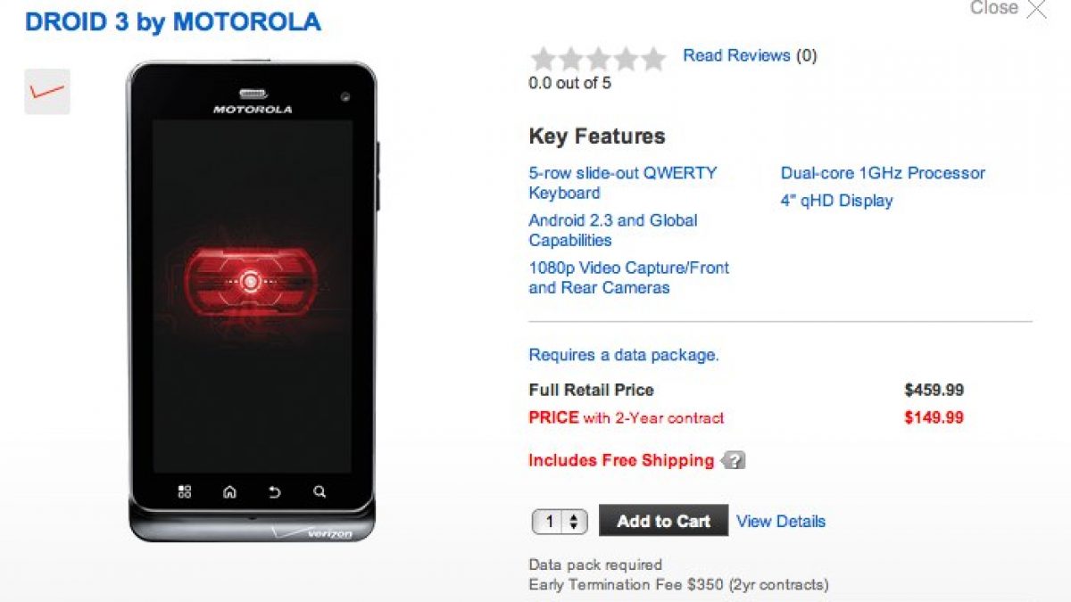Click the Android 2.3 and Global Capabilities link
This screenshot has width=1071, height=602.
tap(613, 230)
